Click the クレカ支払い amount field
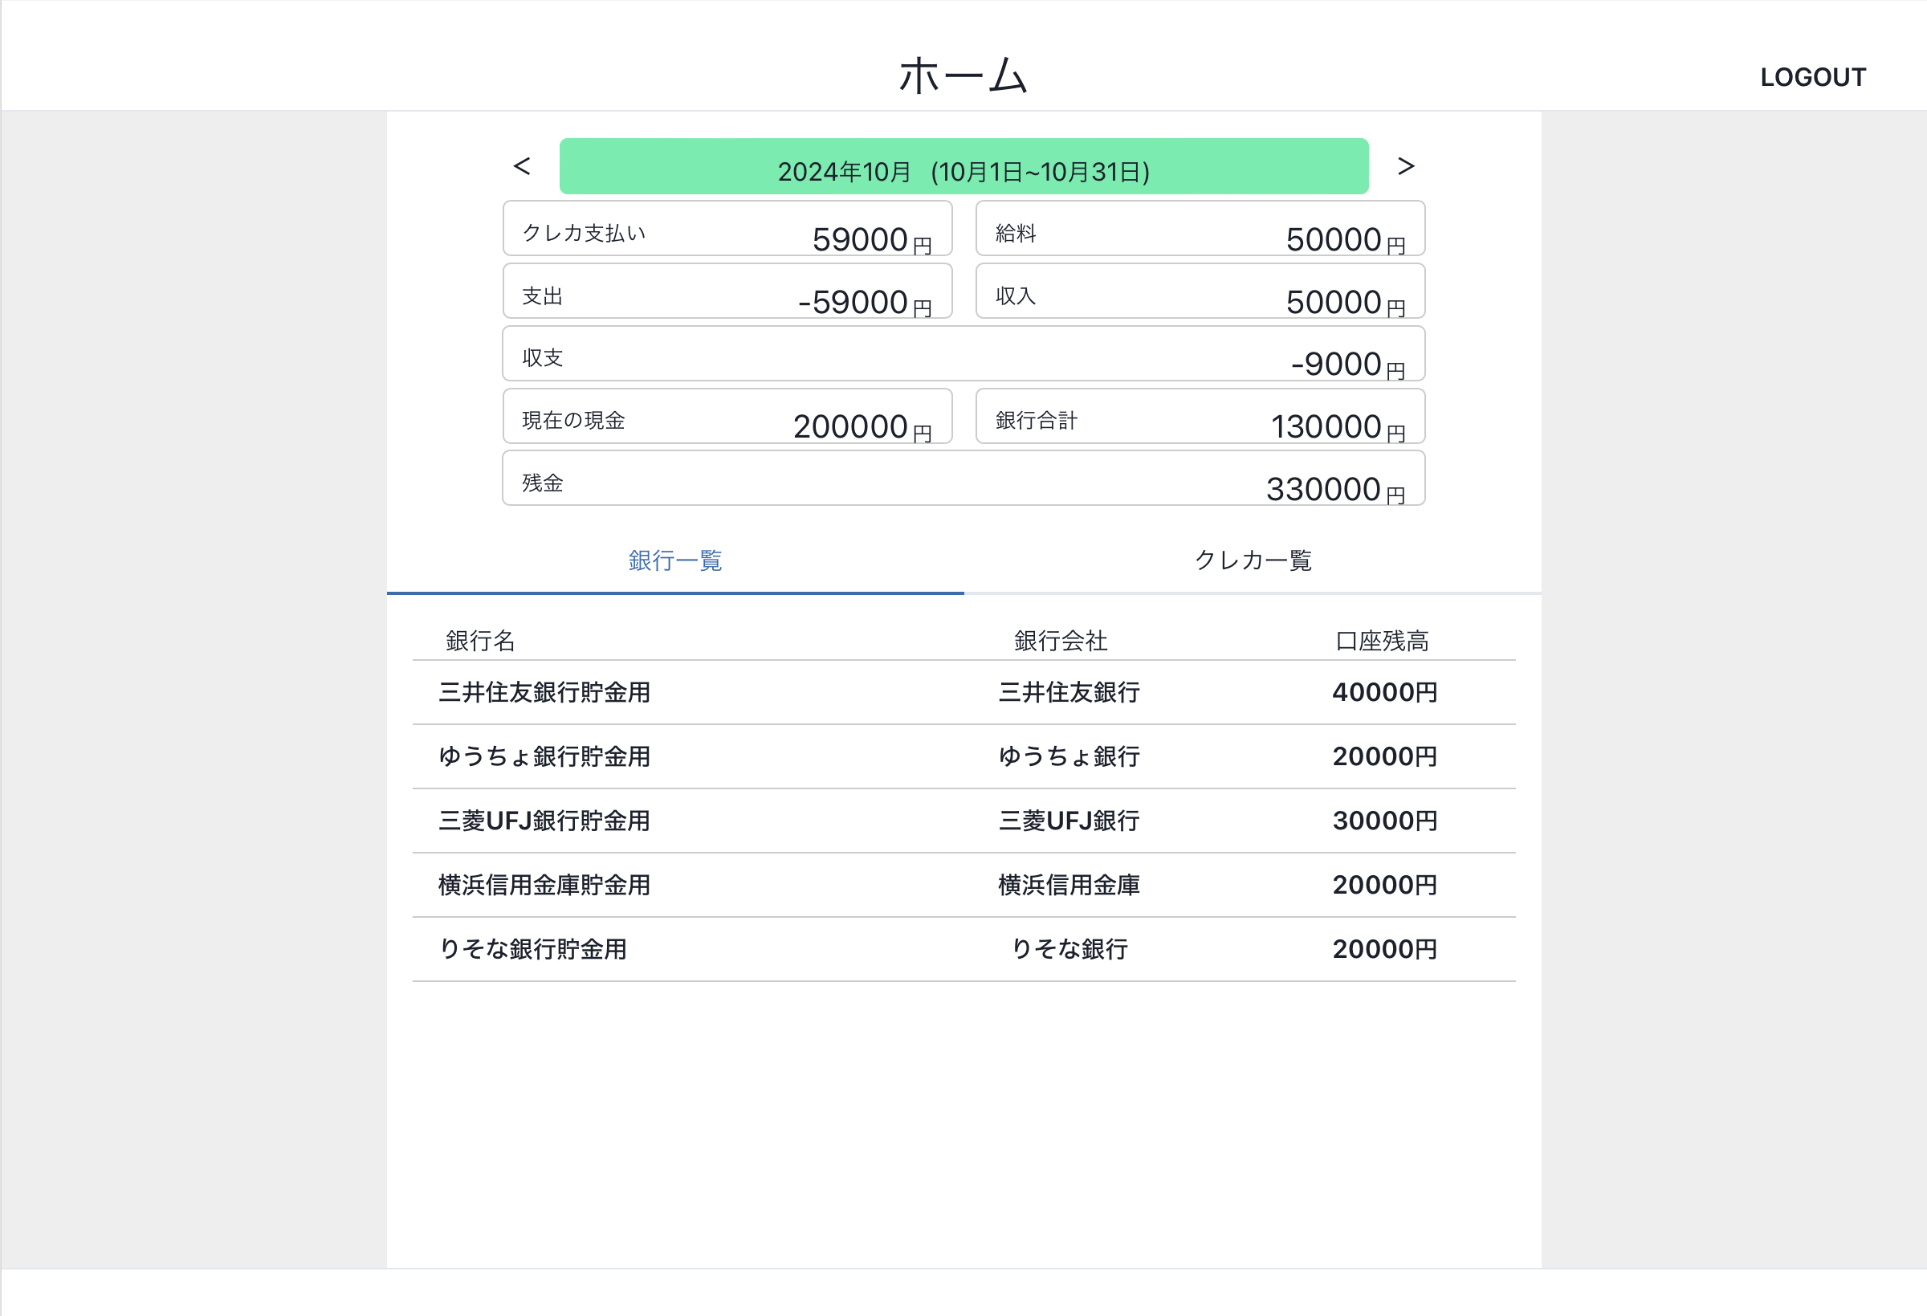The height and width of the screenshot is (1316, 1927). [727, 229]
